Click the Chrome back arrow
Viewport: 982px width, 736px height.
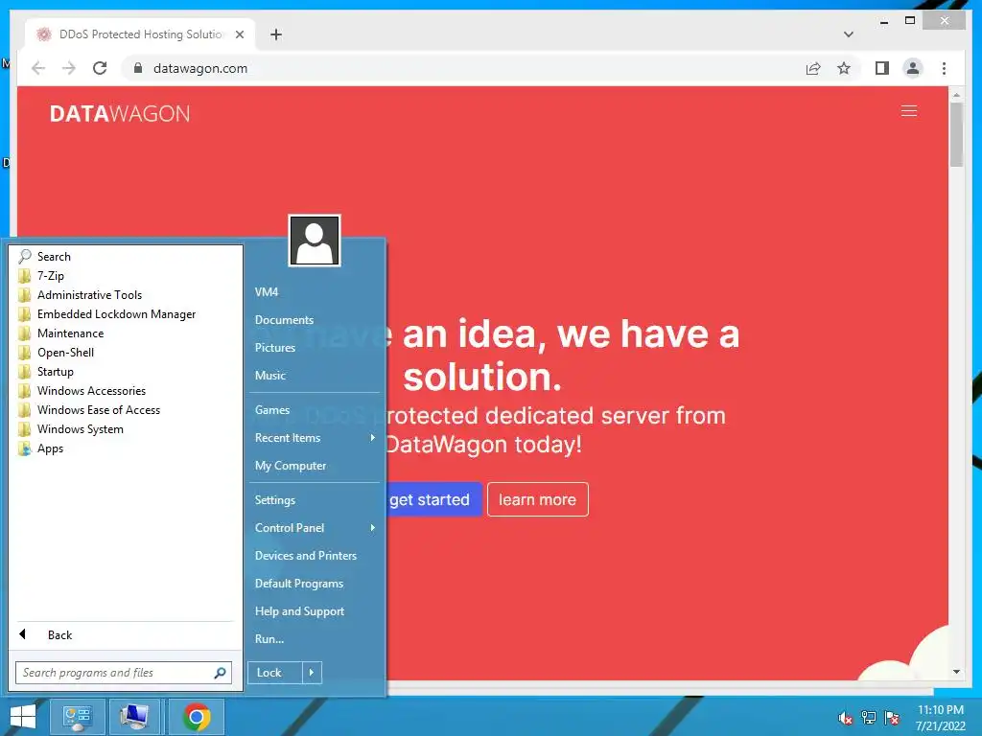[x=38, y=68]
